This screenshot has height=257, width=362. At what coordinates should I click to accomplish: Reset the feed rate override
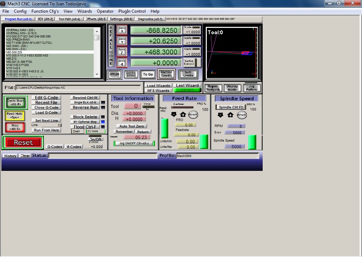click(193, 114)
